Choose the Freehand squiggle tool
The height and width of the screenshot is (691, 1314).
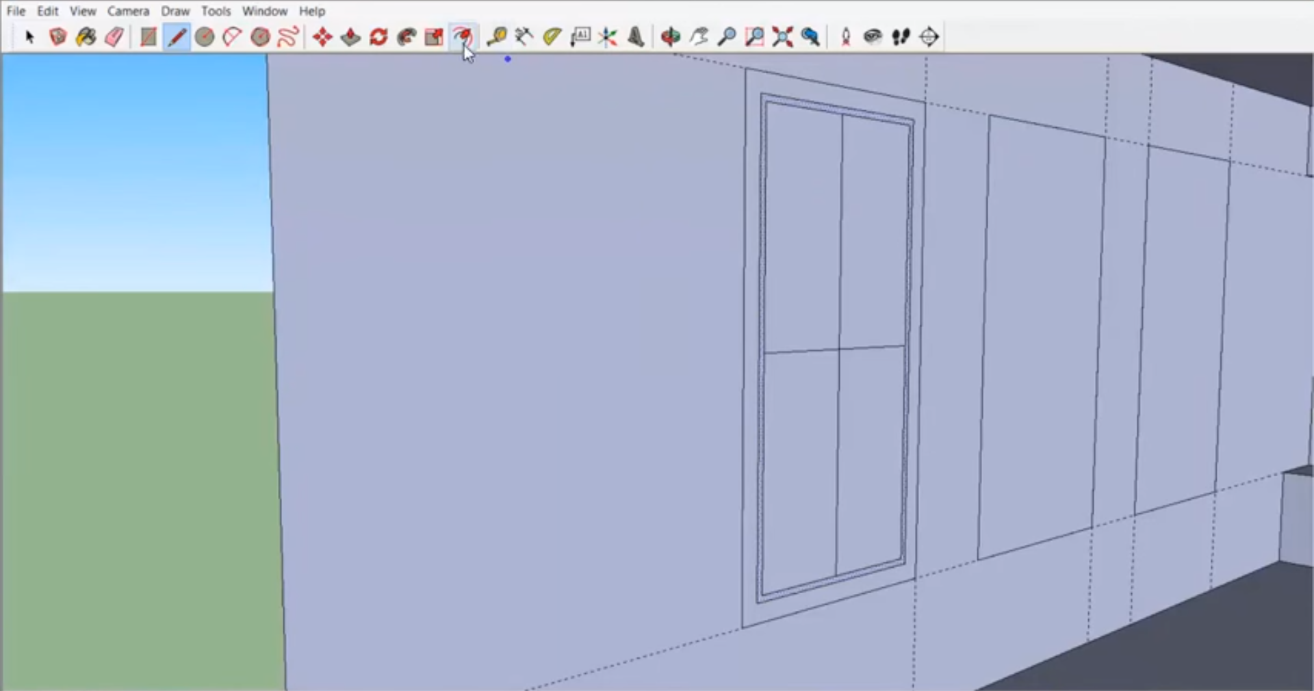click(288, 37)
